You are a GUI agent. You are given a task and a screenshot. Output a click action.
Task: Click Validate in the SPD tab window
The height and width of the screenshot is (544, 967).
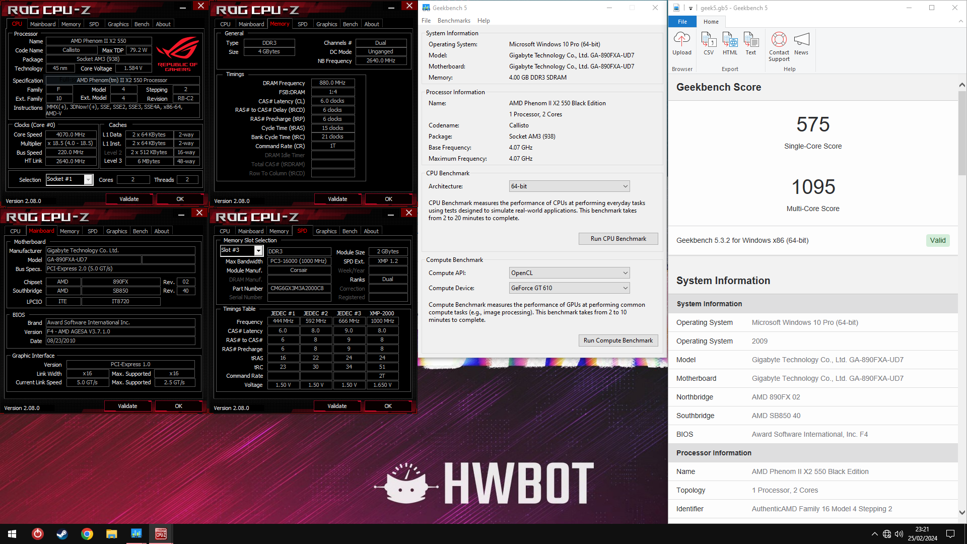coord(337,406)
